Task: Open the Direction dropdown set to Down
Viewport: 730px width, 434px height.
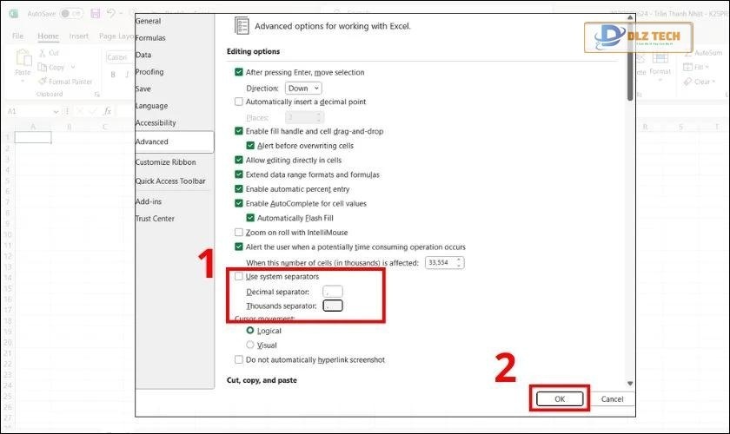Action: click(303, 88)
